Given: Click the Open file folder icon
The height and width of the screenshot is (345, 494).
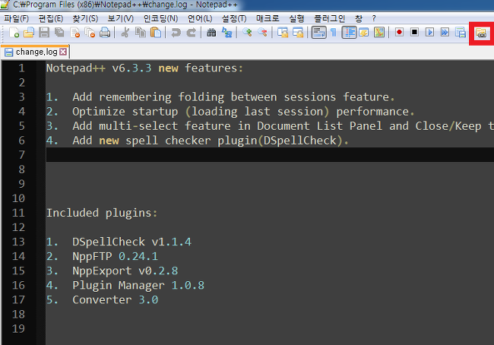Looking at the screenshot, I should (29, 33).
